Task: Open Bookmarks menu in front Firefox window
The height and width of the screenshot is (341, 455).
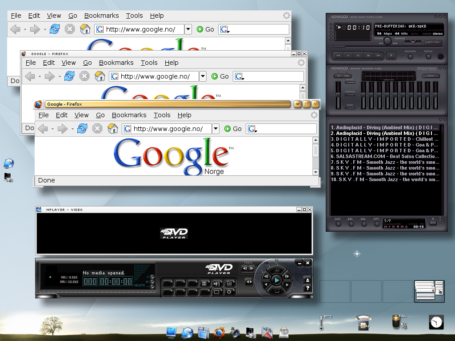Action: (x=129, y=115)
